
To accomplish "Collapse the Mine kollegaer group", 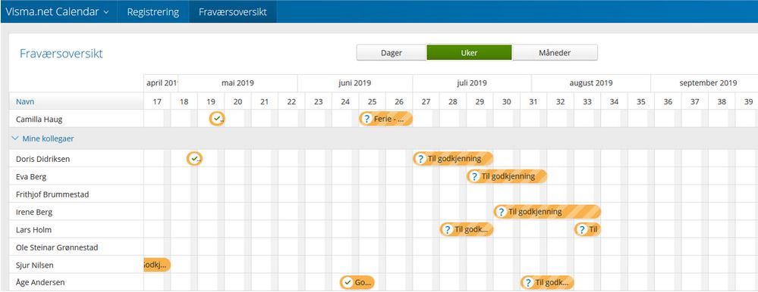I will click(x=44, y=138).
